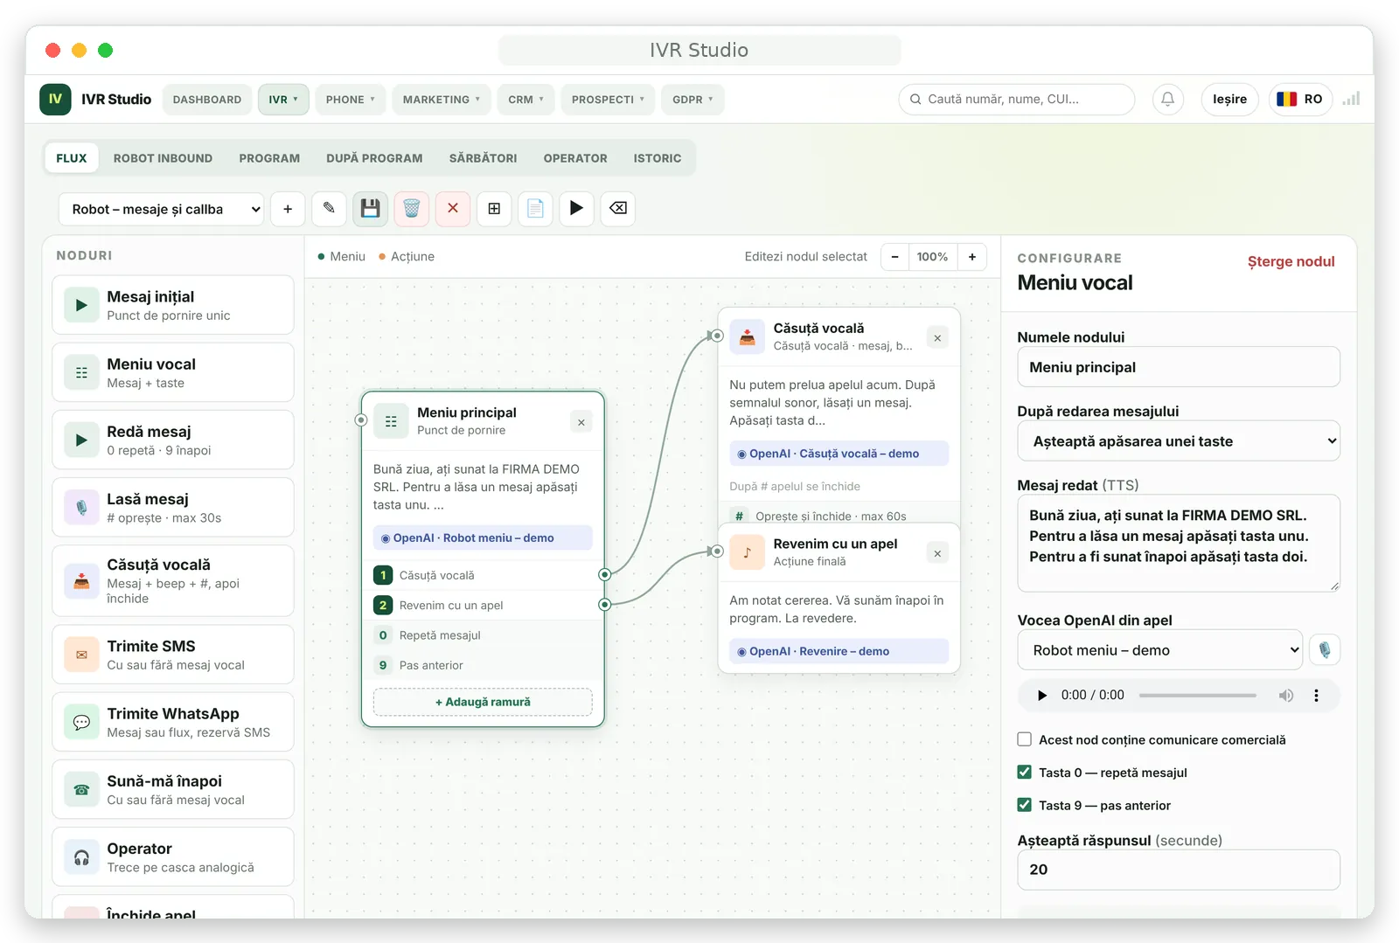
Task: Click the pencil edit flow icon
Action: (330, 209)
